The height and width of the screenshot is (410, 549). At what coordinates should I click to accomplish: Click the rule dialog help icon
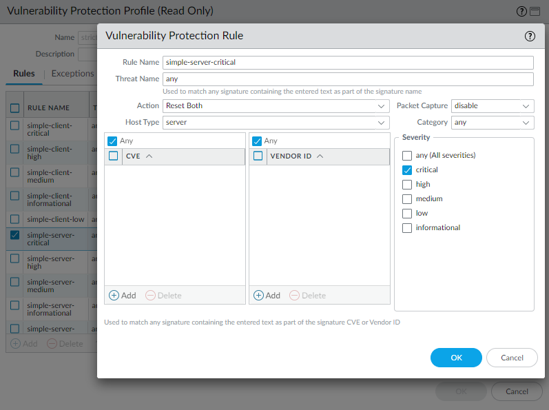click(530, 37)
